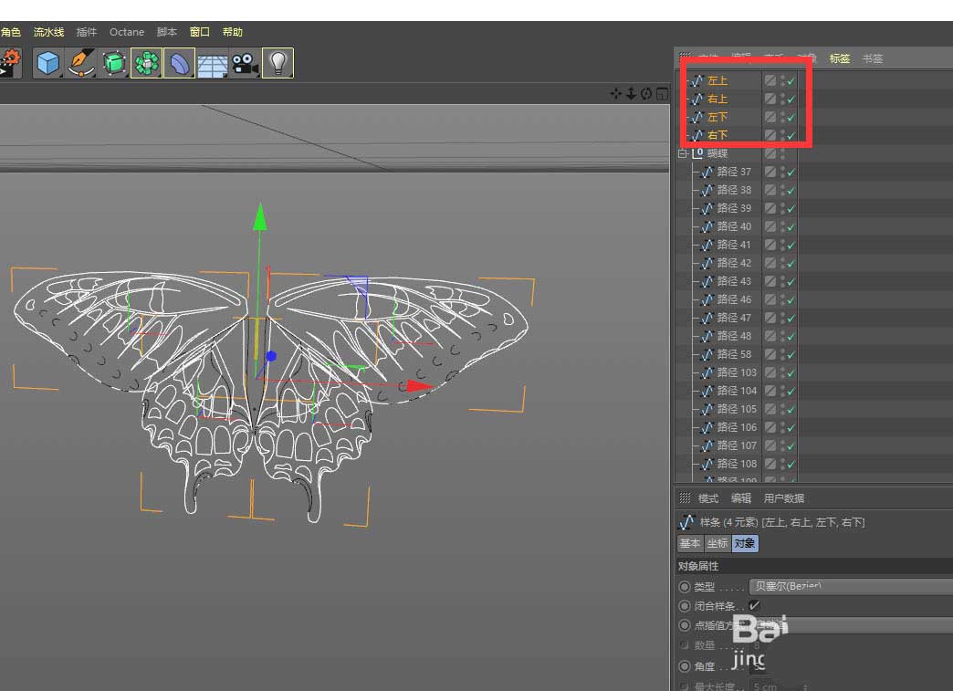Open the 窗口 menu
The height and width of the screenshot is (691, 953).
200,32
